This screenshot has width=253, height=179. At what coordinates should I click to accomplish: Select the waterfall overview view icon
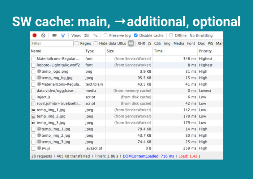95,35
